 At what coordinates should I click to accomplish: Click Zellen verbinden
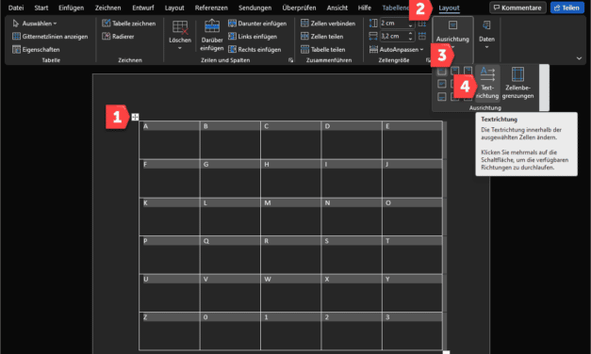coord(328,24)
